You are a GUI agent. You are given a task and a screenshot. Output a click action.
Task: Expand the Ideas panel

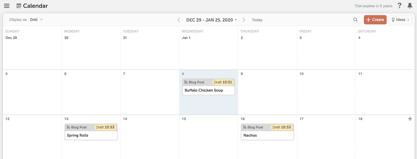(400, 20)
